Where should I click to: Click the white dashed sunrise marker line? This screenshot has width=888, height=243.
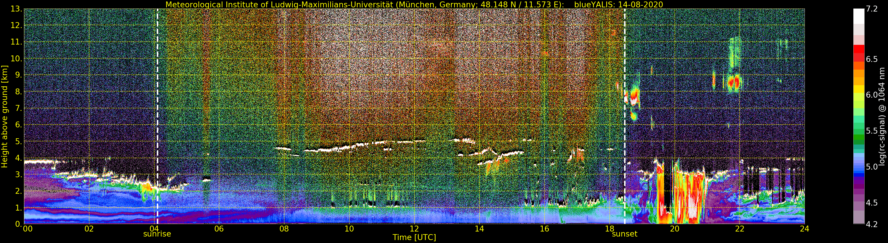click(x=157, y=116)
